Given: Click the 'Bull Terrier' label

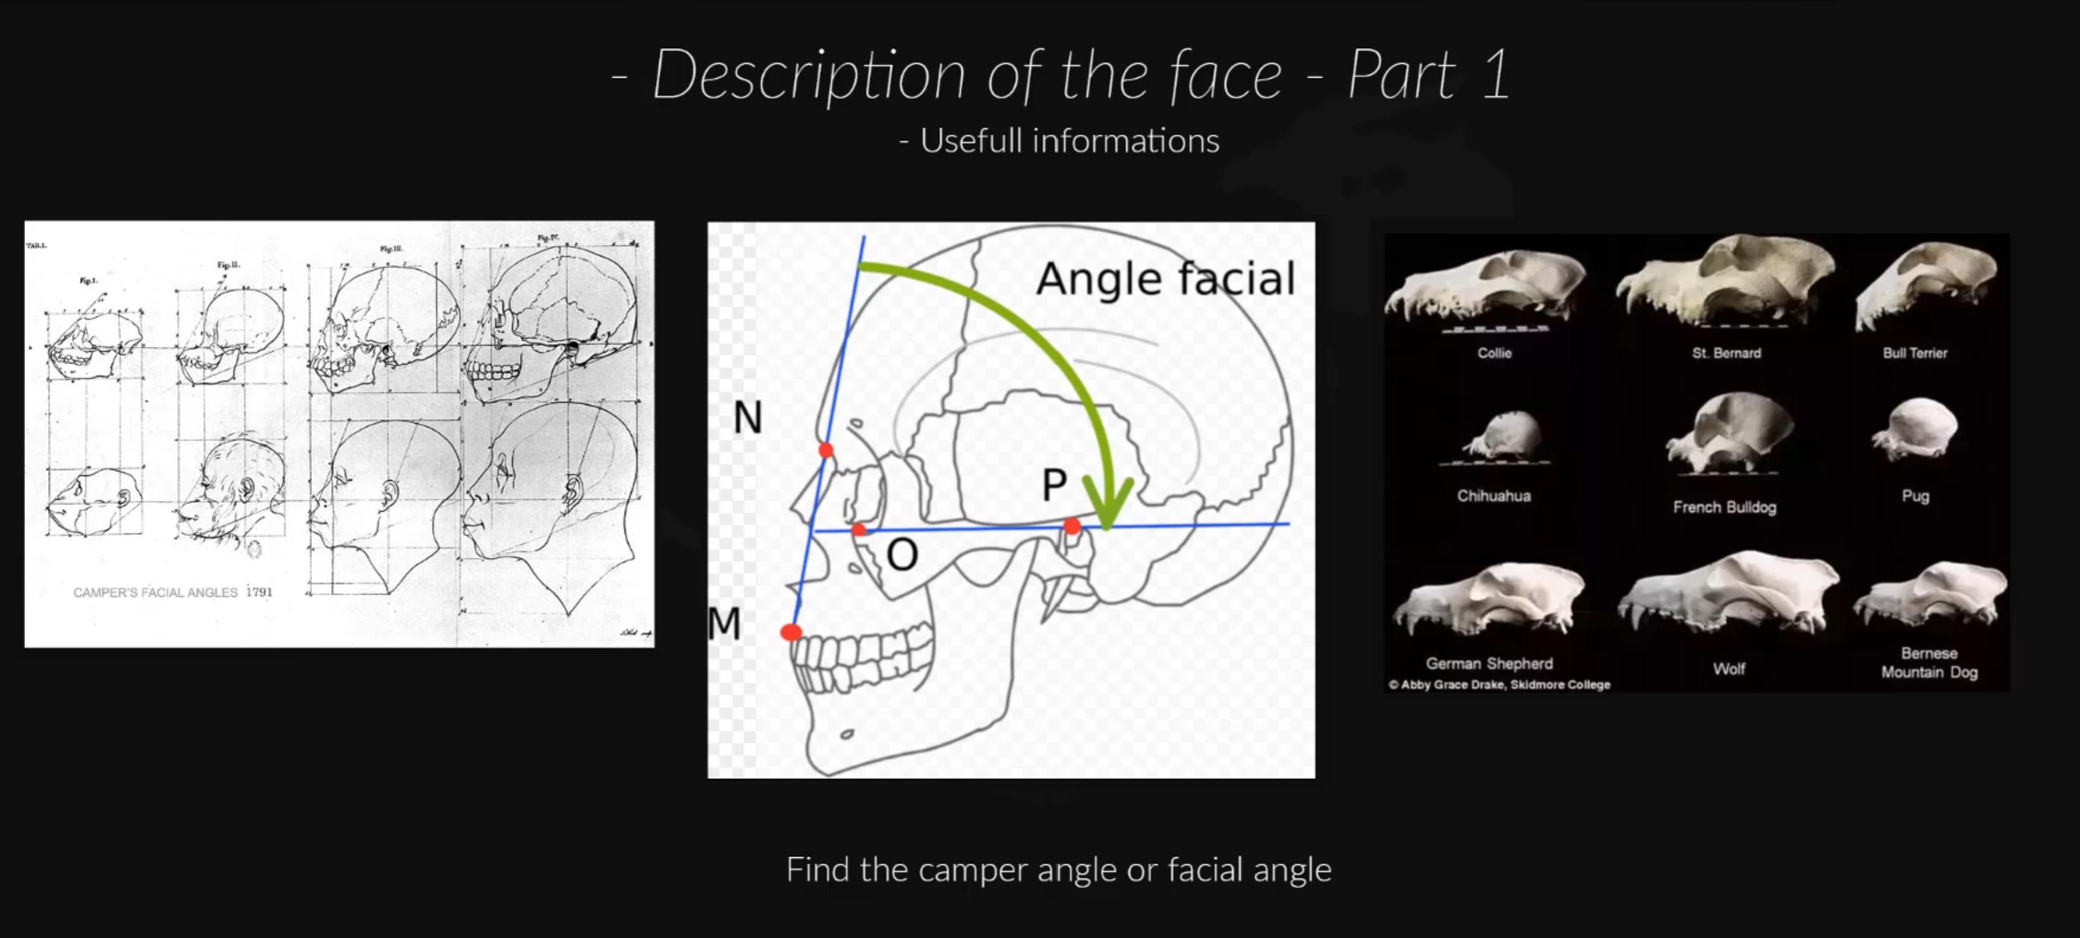Looking at the screenshot, I should pos(1914,352).
